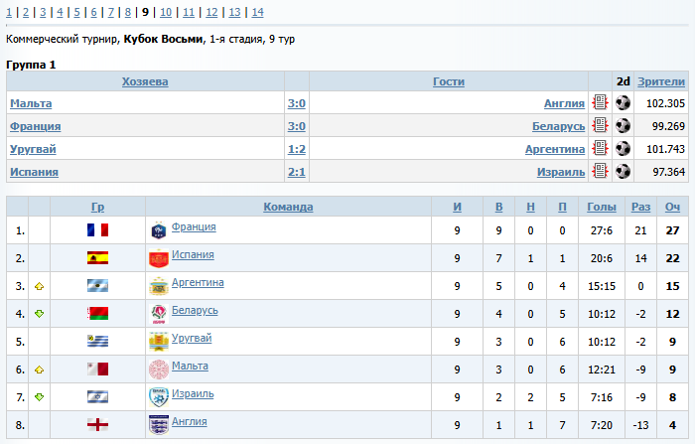Go to round 1 page
Screen dimensions: 695x444
(x=9, y=12)
